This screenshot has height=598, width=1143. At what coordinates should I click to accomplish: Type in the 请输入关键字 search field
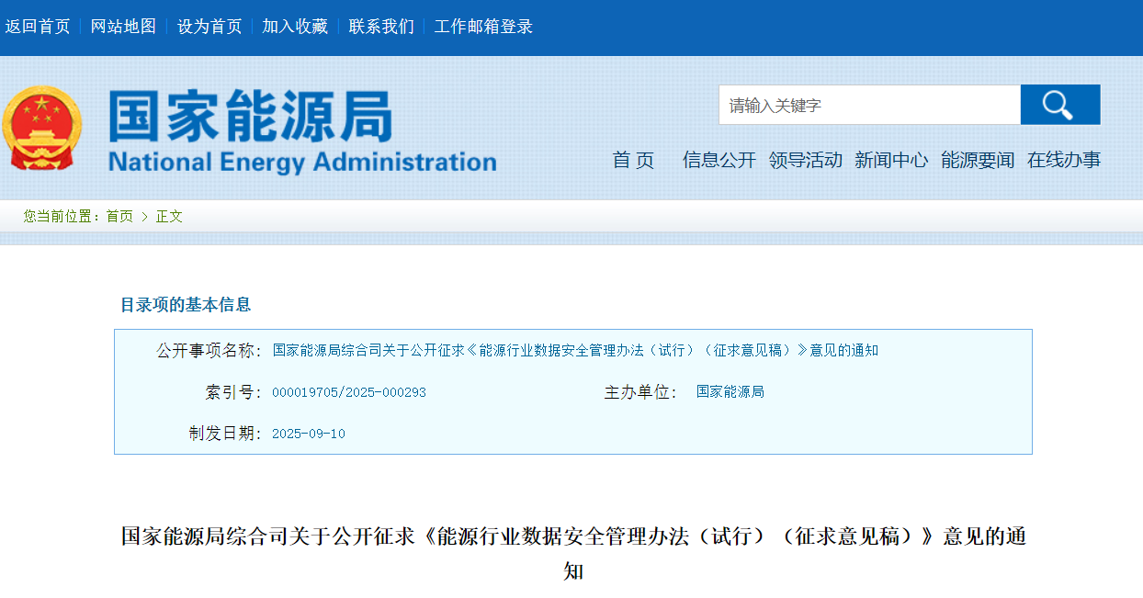coord(868,106)
